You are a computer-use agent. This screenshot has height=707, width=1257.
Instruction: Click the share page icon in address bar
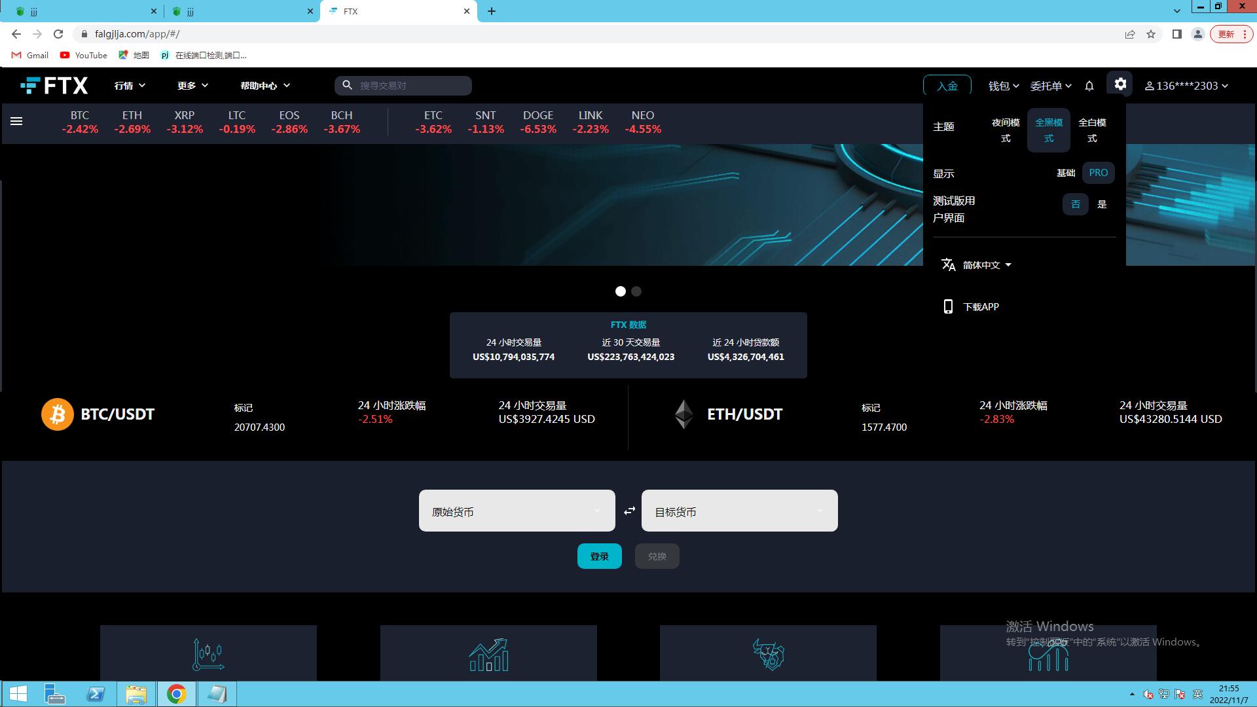point(1130,34)
